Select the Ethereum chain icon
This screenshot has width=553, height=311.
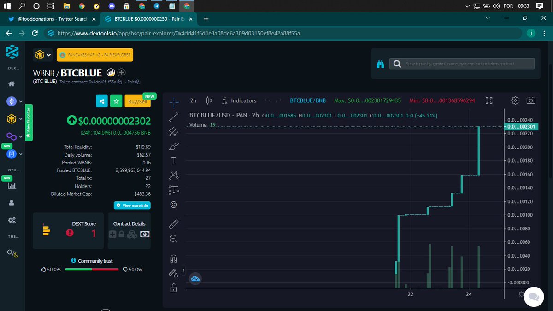(11, 101)
